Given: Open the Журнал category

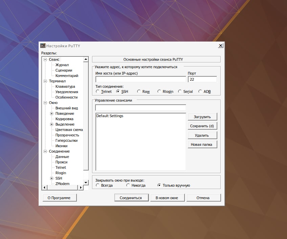Looking at the screenshot, I should tap(62, 65).
